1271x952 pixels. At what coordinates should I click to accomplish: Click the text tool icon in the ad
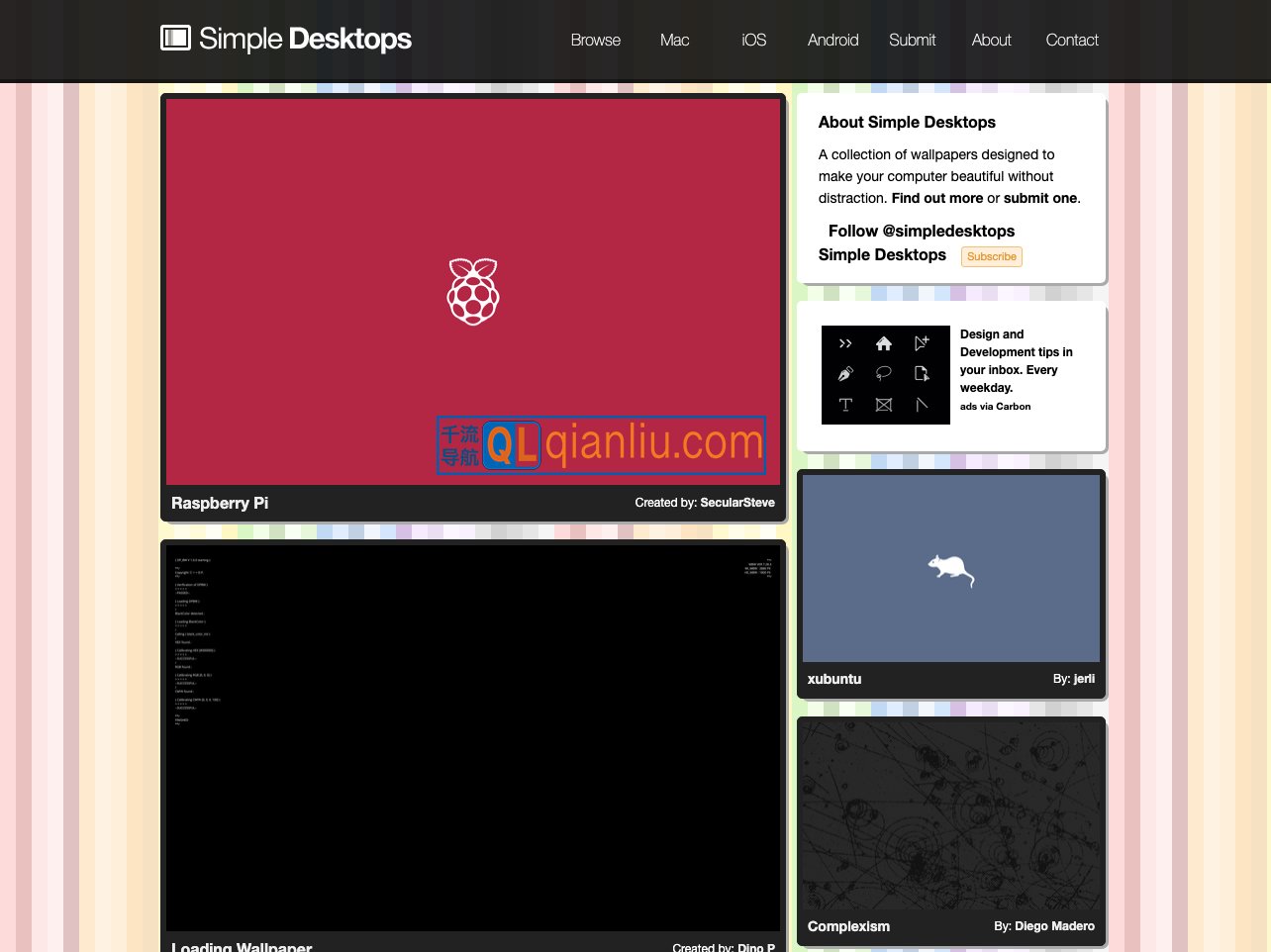tap(845, 405)
